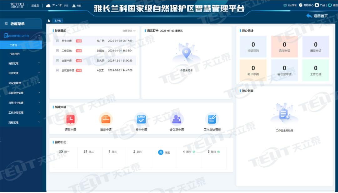Select calendar day 1 周三

(115, 158)
